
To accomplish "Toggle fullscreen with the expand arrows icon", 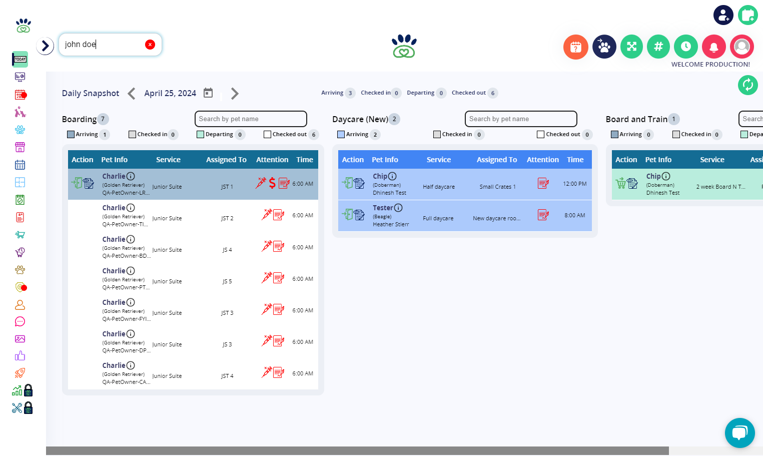I will pyautogui.click(x=632, y=47).
